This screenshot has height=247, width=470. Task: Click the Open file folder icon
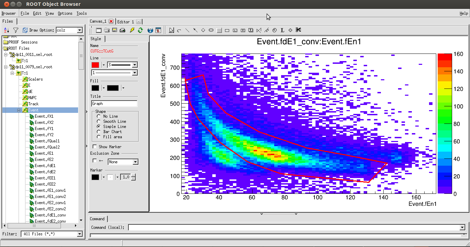click(107, 30)
